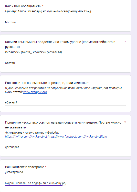137x192 pixels.
Task: Click the red asterisk beside the languages question
Action: tap(125, 42)
